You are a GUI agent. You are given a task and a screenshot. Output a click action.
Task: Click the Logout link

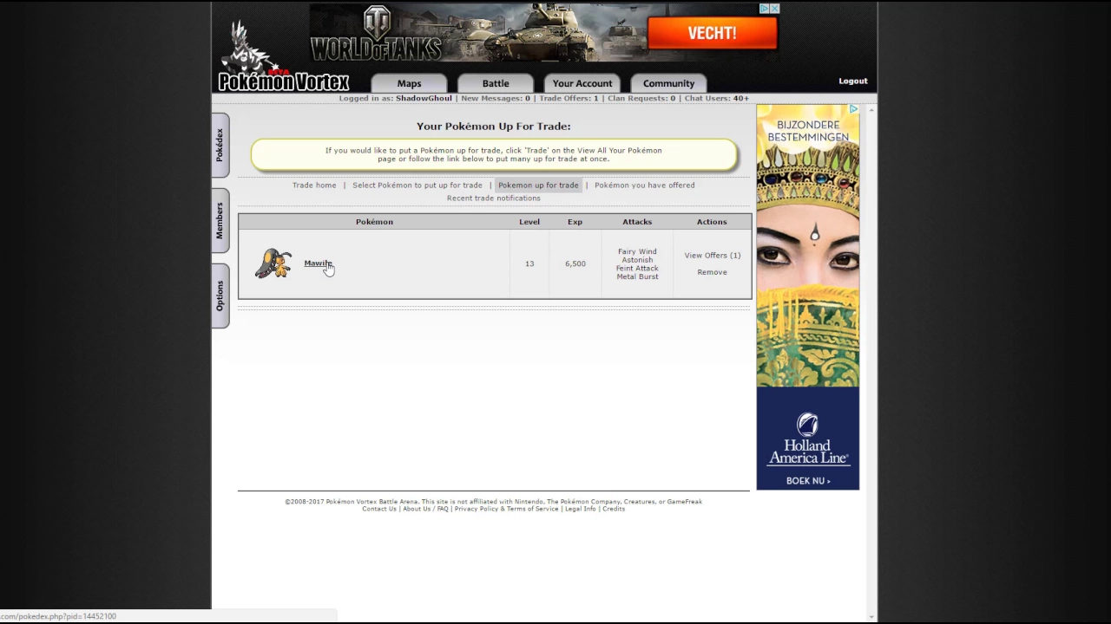(853, 81)
